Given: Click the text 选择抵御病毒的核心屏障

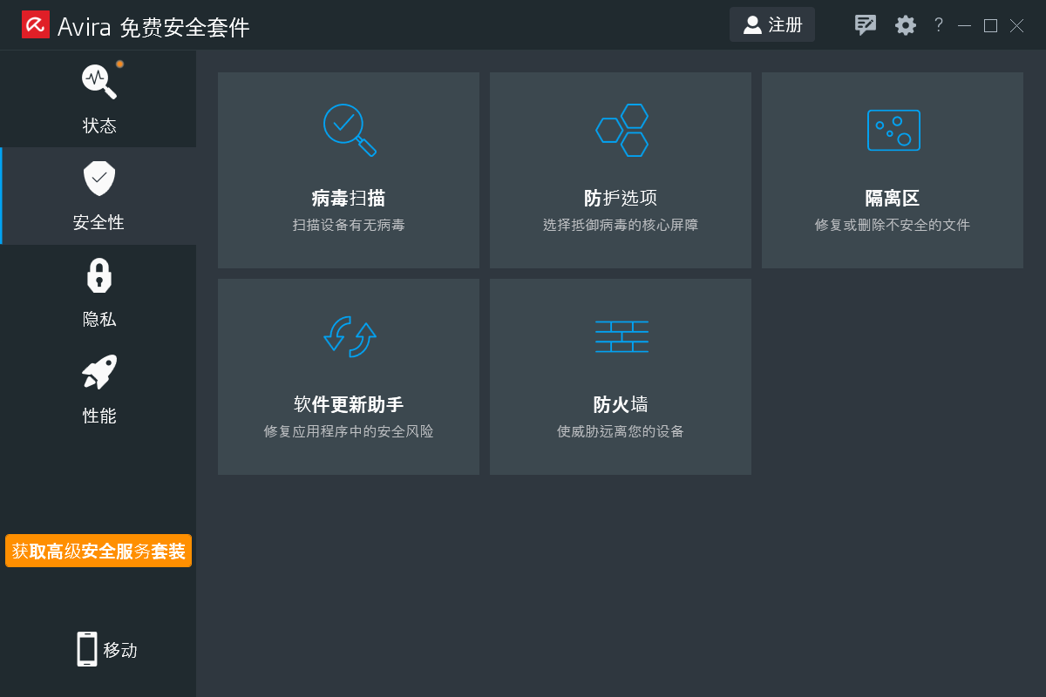Looking at the screenshot, I should [x=621, y=225].
